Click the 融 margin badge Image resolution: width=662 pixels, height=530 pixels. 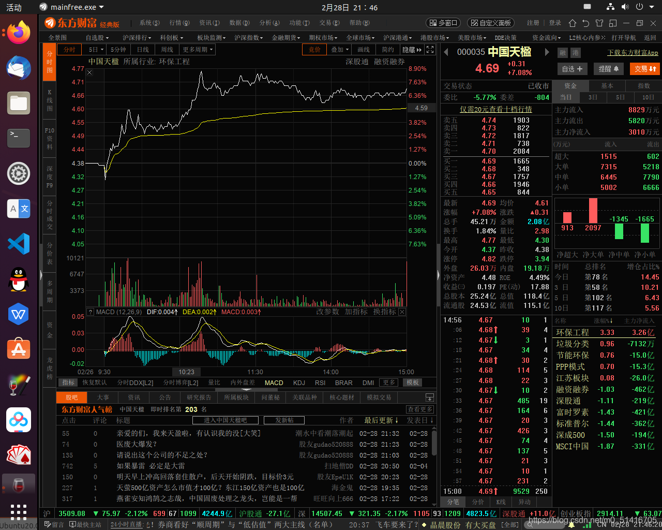pos(563,53)
